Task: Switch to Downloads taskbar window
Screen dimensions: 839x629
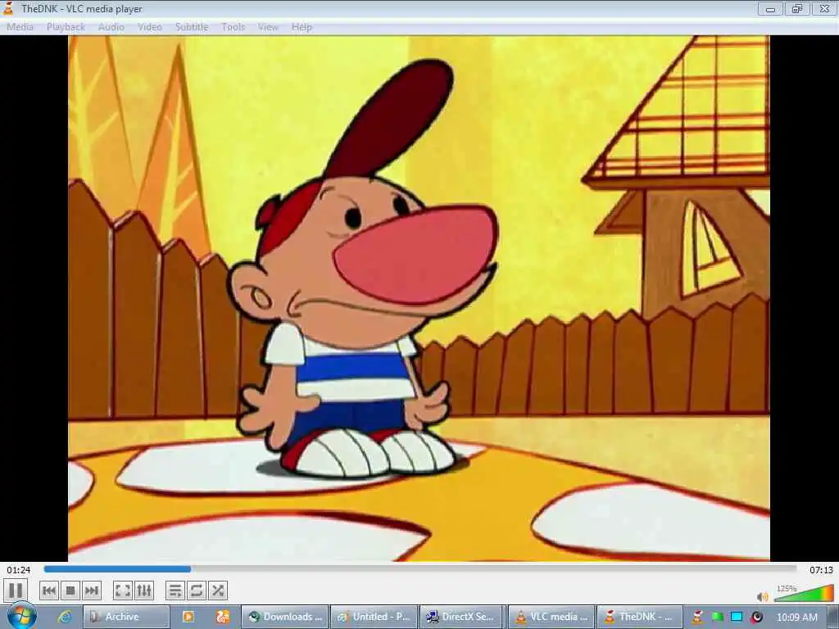Action: click(285, 617)
